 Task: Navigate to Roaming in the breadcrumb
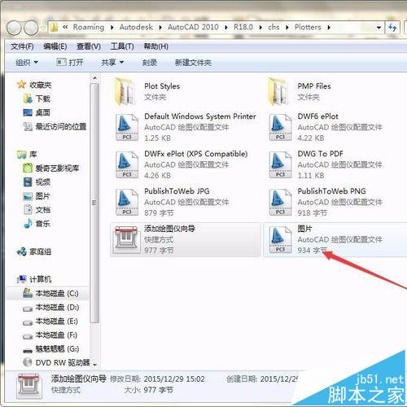[89, 27]
